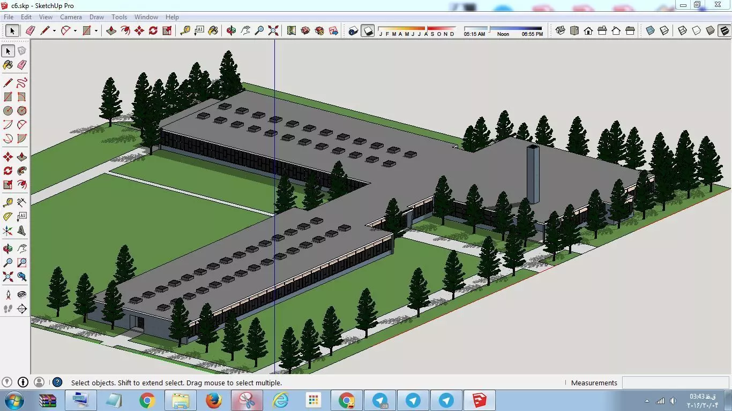Open the Instructor help question icon

pos(57,382)
